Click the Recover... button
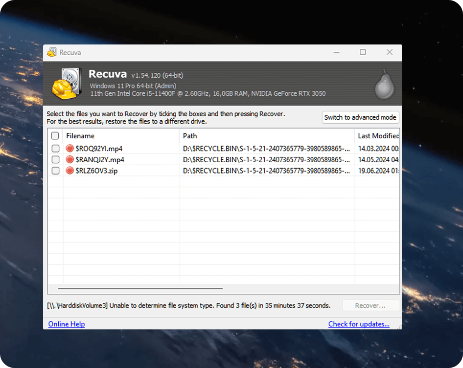Viewport: 463px width, 368px height. pyautogui.click(x=370, y=305)
